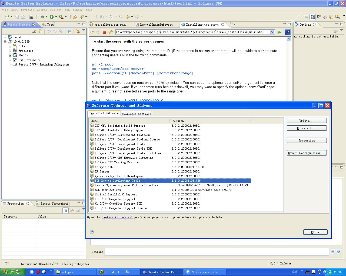Close the Installing the serve editor tab

point(222,25)
